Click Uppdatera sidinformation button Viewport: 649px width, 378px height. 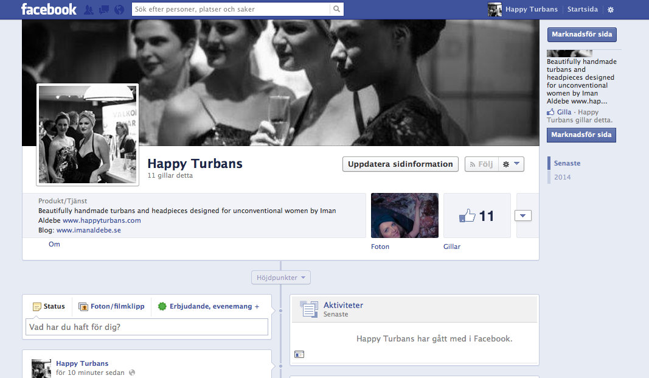coord(400,164)
